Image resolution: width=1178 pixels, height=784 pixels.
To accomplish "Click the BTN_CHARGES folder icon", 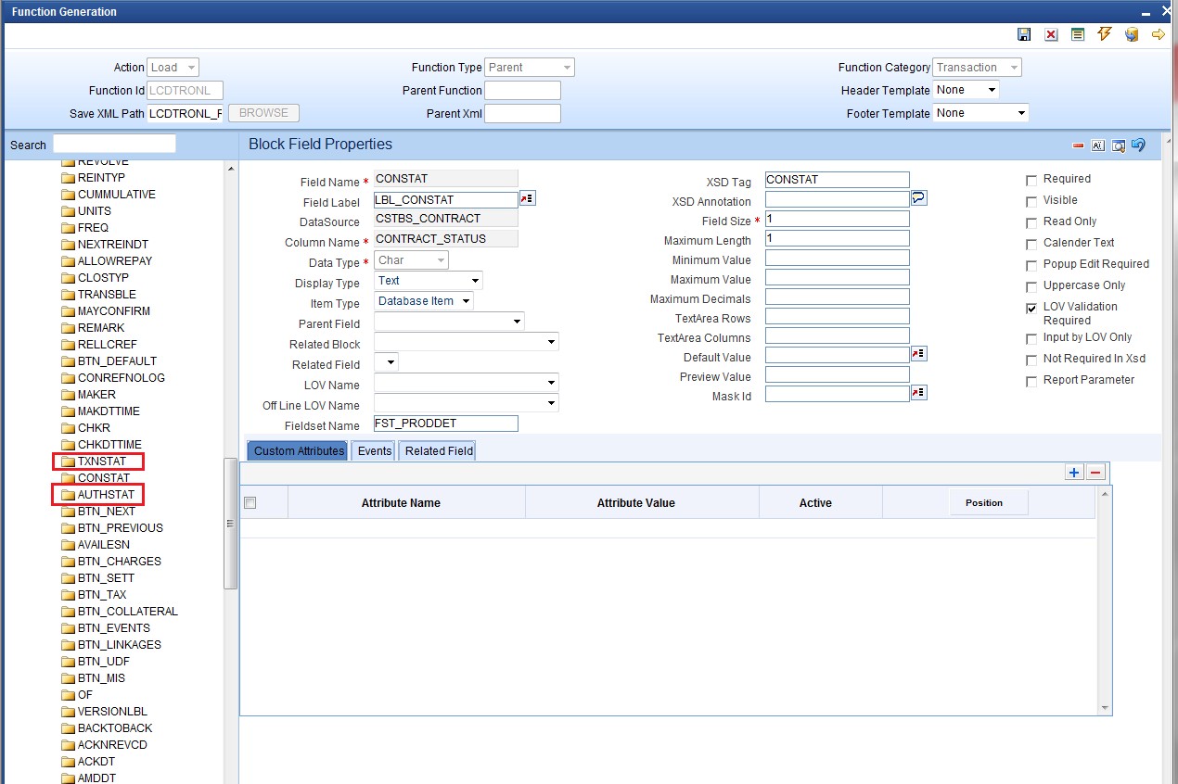I will [x=68, y=562].
